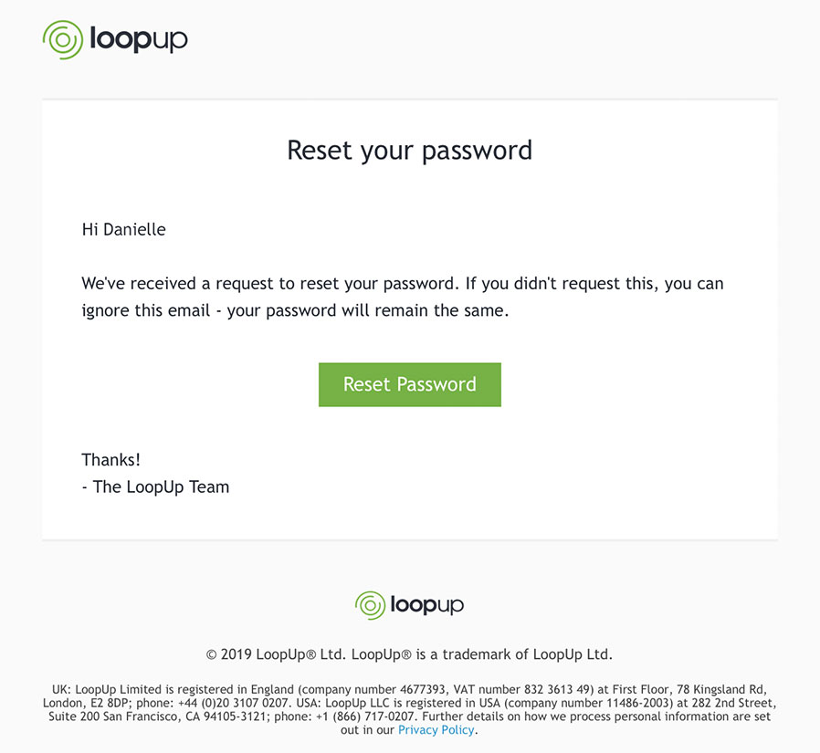Click the green LoopUp spiral icon in header
820x753 pixels.
(63, 39)
